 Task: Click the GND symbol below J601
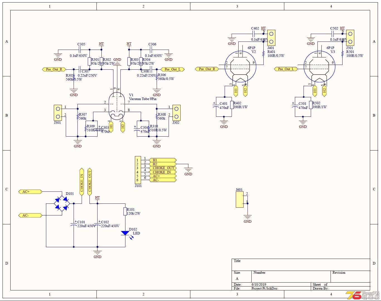[x=247, y=219]
